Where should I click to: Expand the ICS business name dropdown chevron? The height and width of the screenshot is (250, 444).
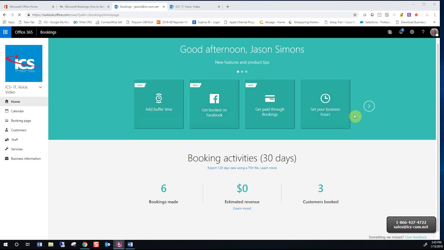[40, 87]
